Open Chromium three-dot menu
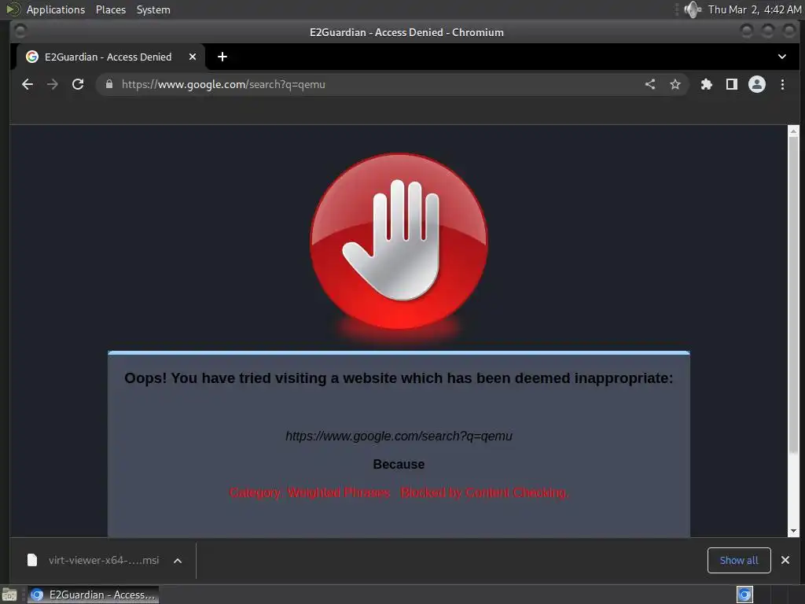The width and height of the screenshot is (805, 604). [x=782, y=84]
